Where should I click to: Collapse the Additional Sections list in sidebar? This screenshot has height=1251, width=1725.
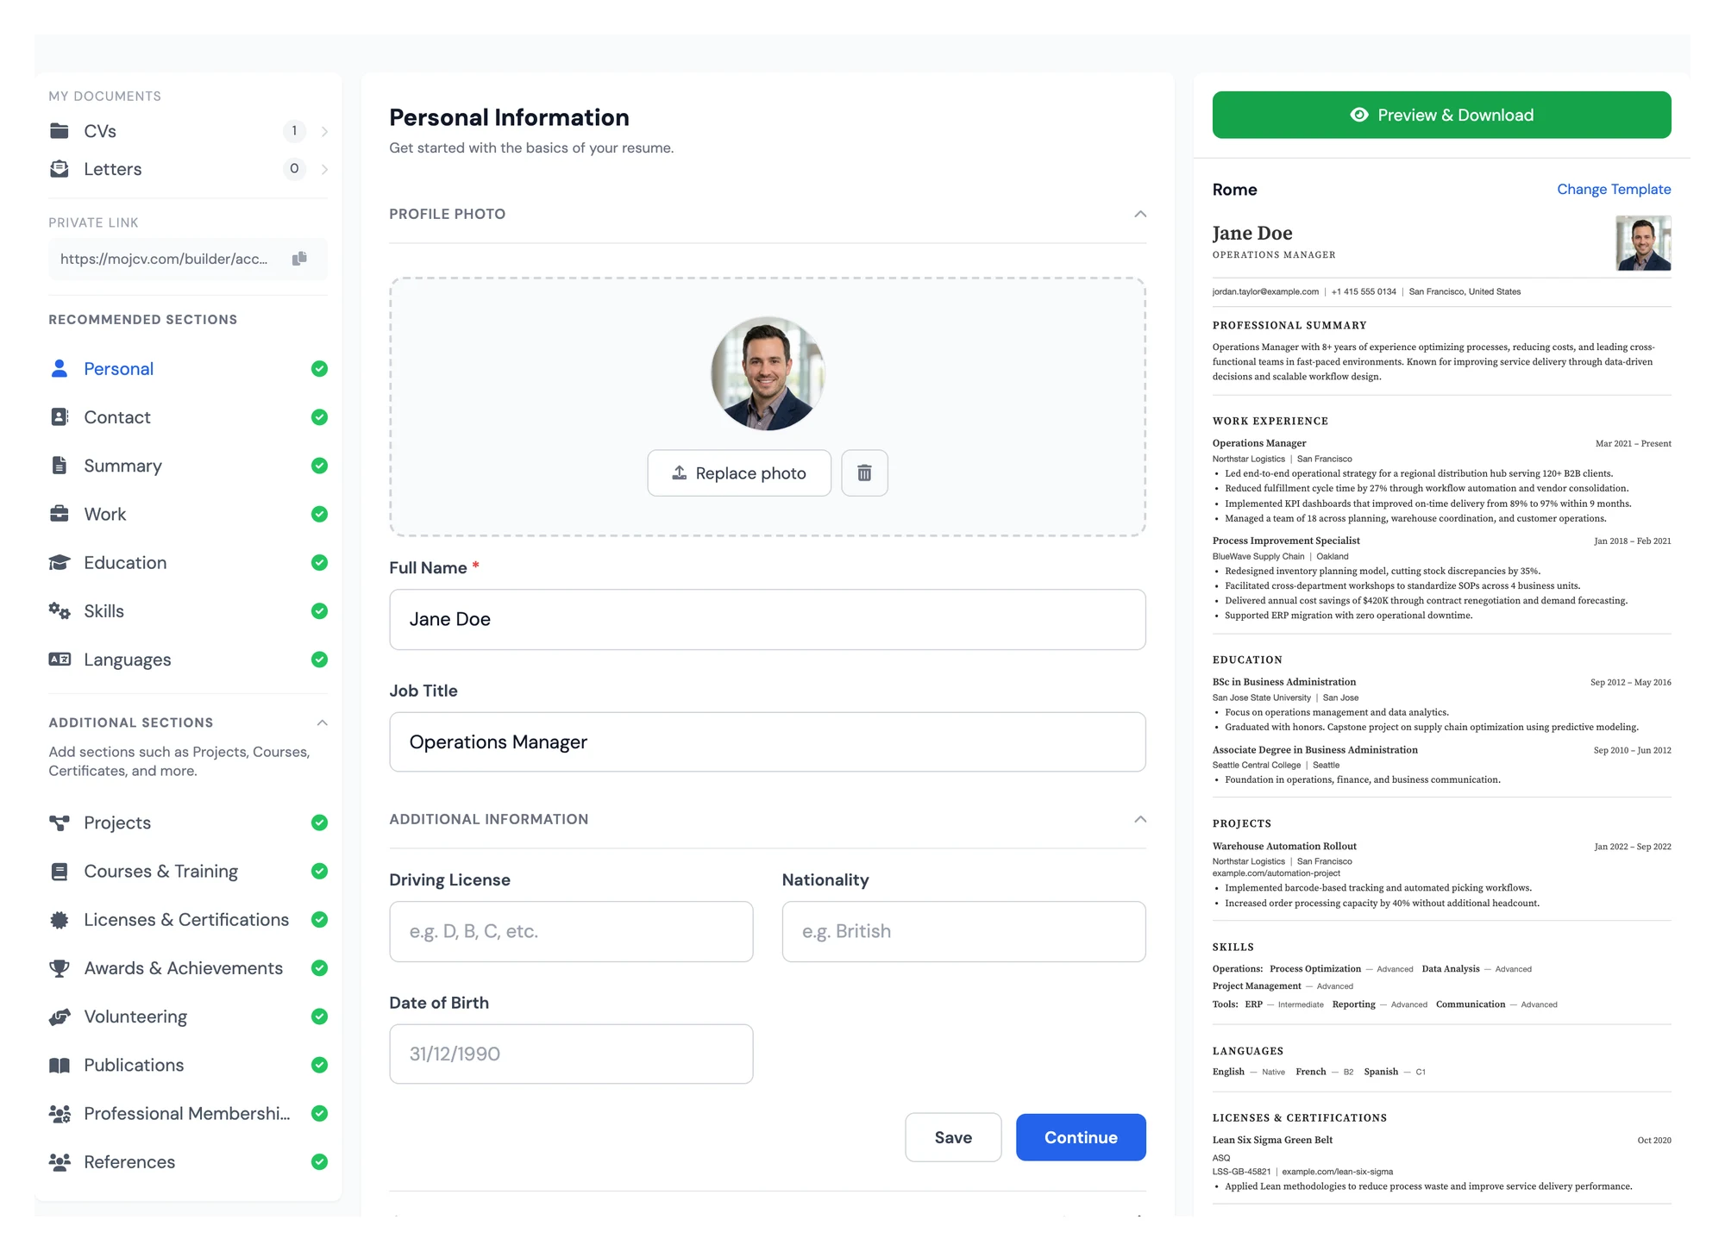(322, 722)
